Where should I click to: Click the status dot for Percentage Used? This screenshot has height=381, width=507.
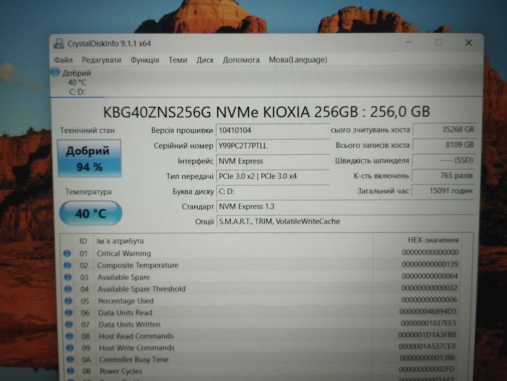(69, 301)
